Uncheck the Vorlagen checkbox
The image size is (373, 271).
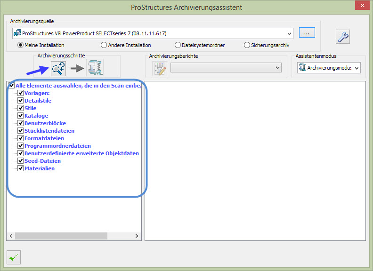click(20, 93)
